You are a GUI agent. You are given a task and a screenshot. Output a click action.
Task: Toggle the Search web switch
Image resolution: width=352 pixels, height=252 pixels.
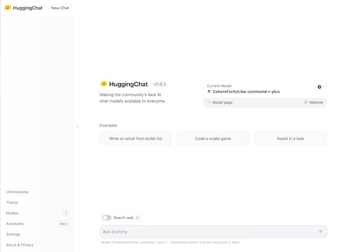coord(107,217)
